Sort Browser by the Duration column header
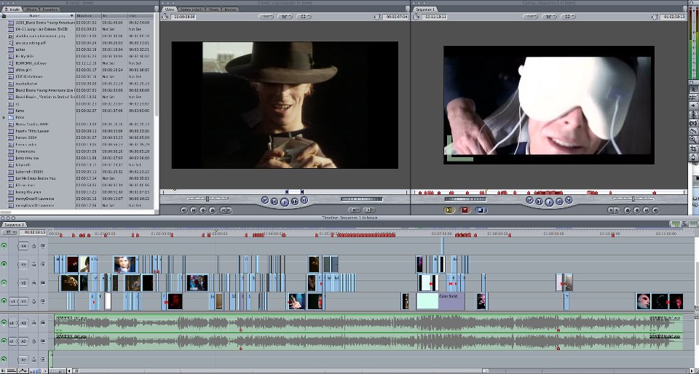 [88, 15]
